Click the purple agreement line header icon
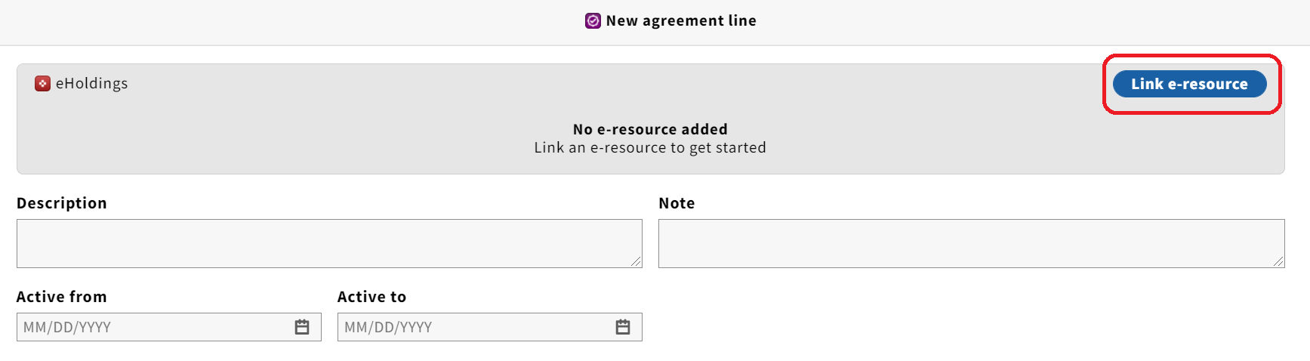1310x361 pixels. pos(593,20)
